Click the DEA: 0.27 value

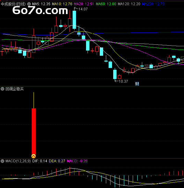coord(57,161)
